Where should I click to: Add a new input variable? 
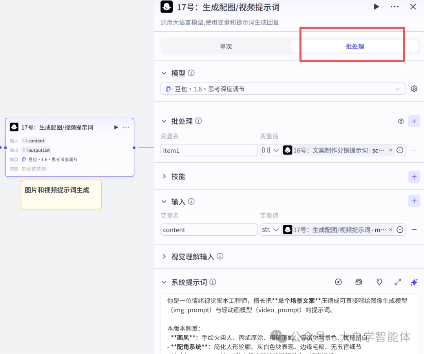point(414,201)
